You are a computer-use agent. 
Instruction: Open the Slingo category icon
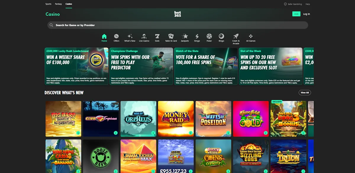(x=197, y=36)
